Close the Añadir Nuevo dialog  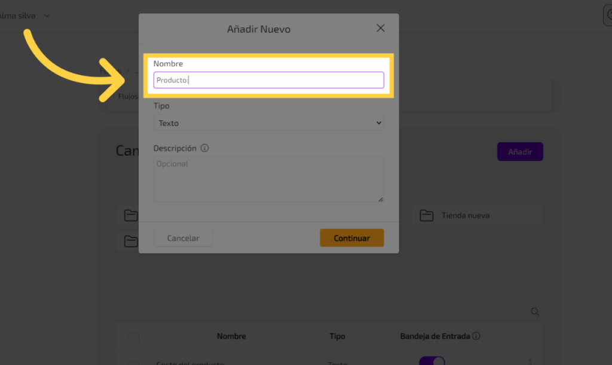[381, 28]
